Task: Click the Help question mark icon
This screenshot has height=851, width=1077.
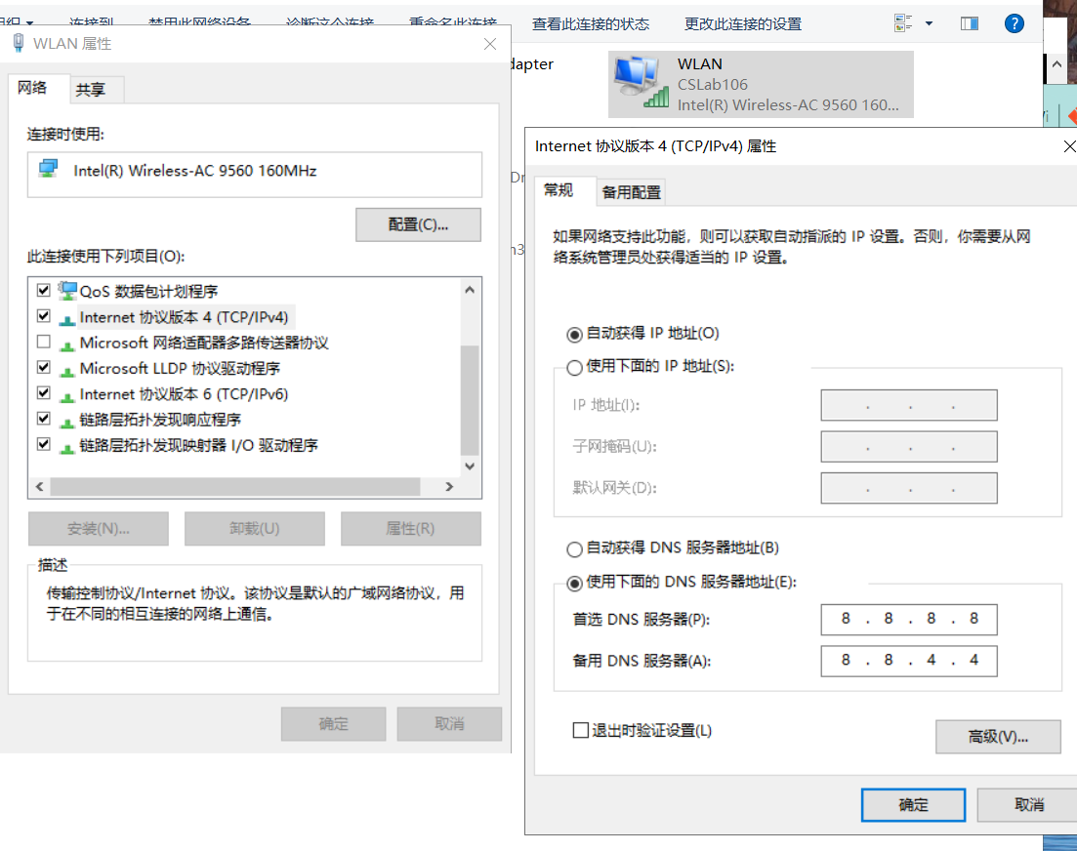Action: pyautogui.click(x=1015, y=22)
